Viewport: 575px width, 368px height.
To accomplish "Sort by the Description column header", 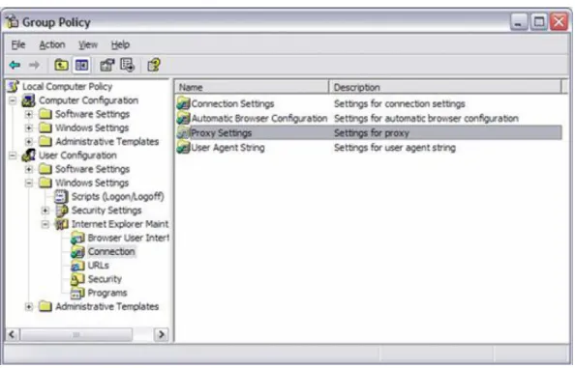I will tap(445, 87).
